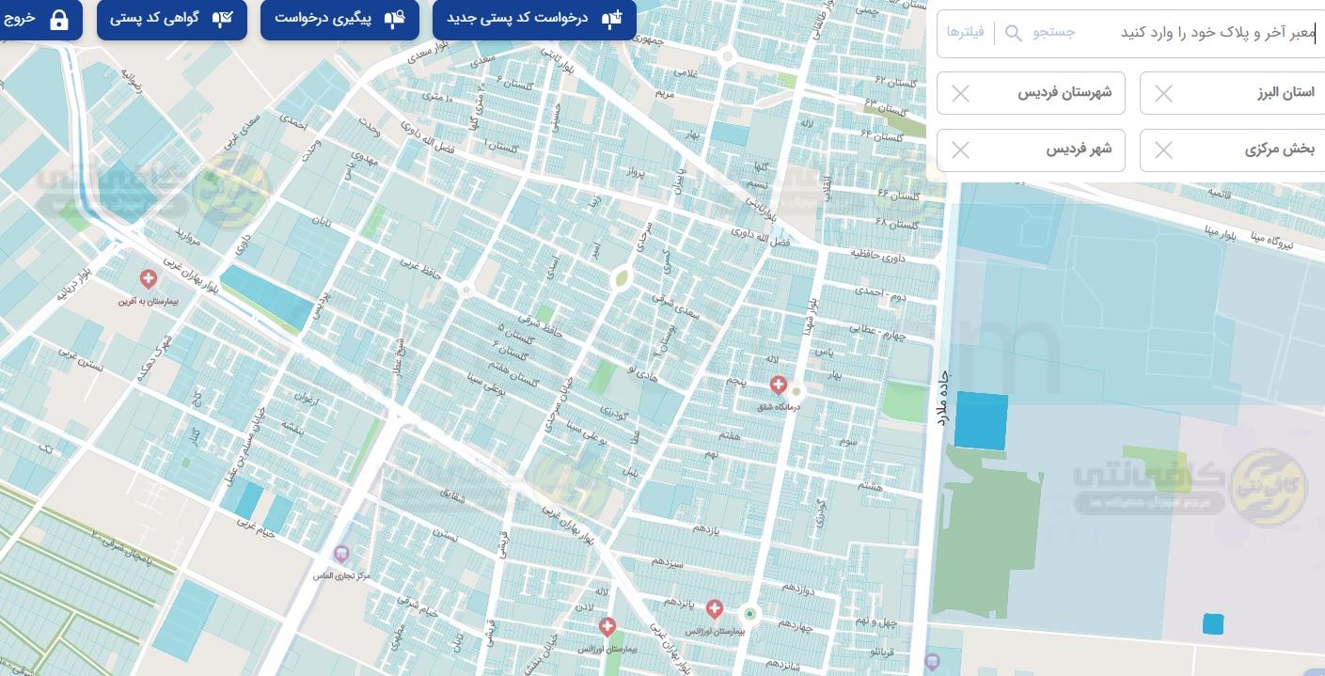Click the large blue parcel beside جاده ملارد
This screenshot has height=676, width=1325.
981,421
